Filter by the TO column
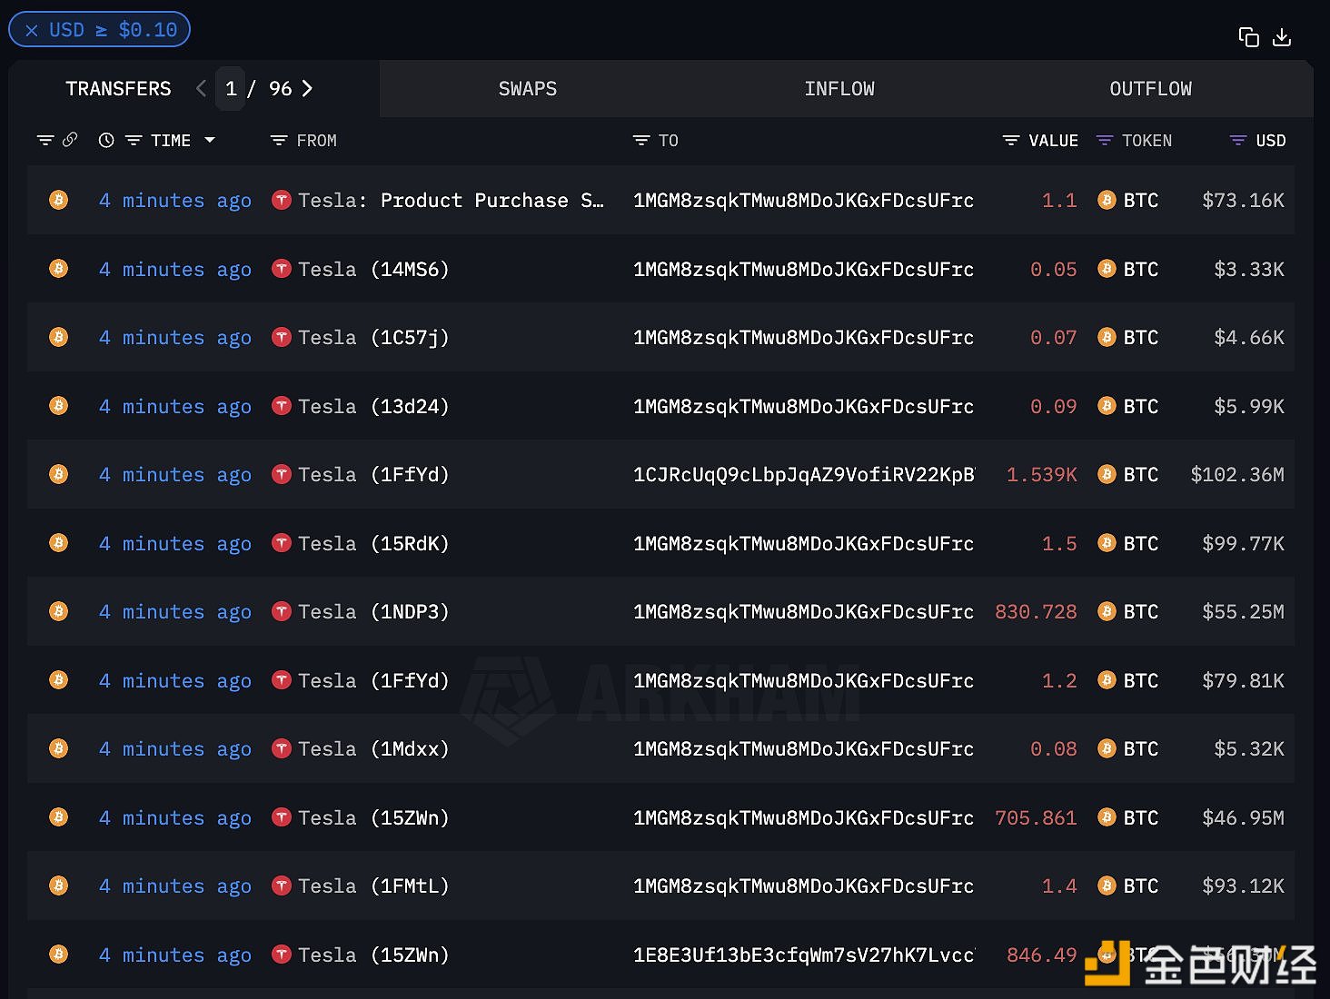Screen dimensions: 1330x999 coord(641,140)
